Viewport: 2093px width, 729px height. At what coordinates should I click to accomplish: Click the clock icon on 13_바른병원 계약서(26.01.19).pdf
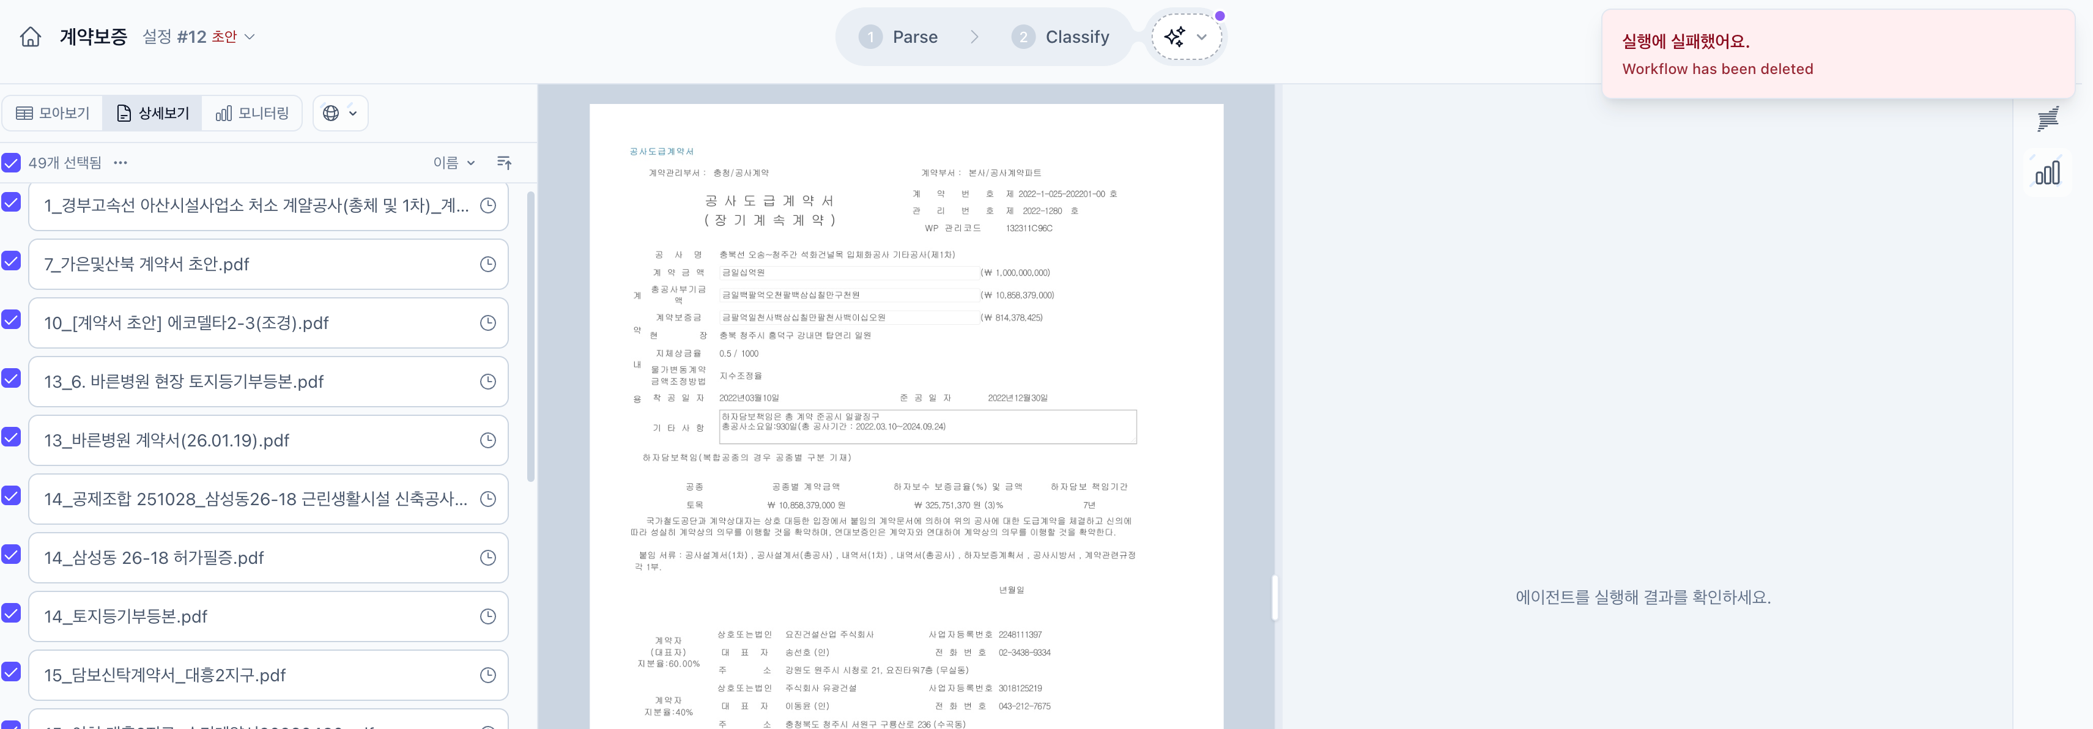pos(487,440)
